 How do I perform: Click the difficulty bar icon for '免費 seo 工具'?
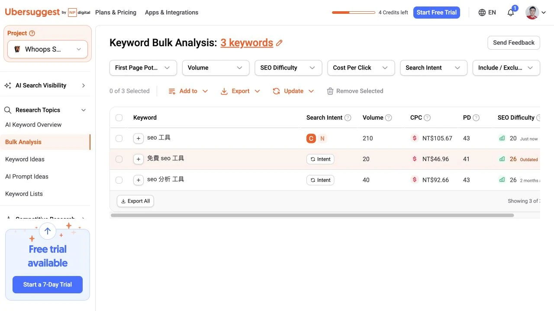[502, 159]
